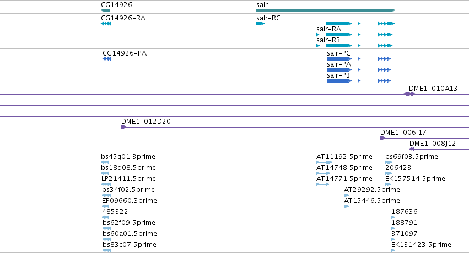This screenshot has height=253, width=469.
Task: Click the DME1-006I17 label text
Action: pos(403,133)
